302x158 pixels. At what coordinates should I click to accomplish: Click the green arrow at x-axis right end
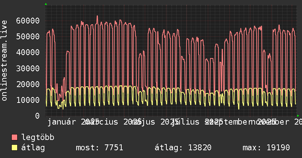(x=298, y=116)
